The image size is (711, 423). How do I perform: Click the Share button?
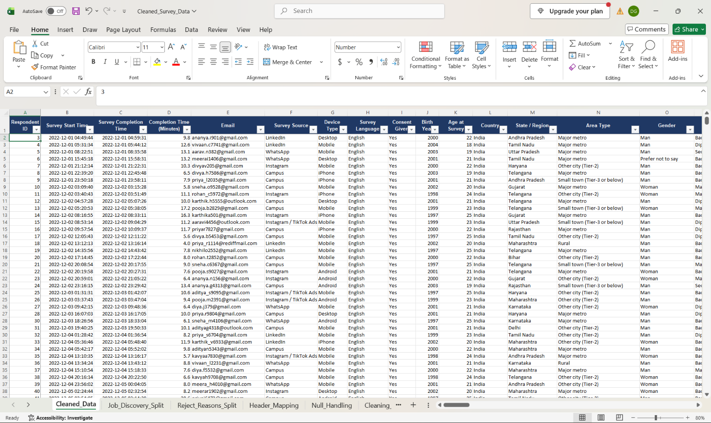tap(689, 29)
